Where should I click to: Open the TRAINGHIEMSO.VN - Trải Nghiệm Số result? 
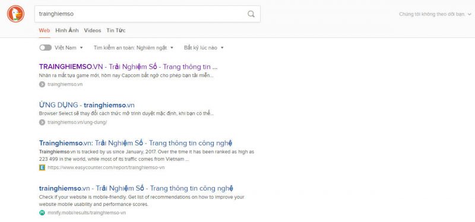coord(128,66)
